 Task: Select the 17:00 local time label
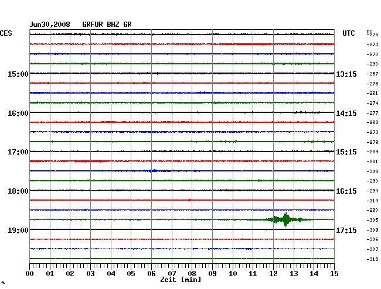click(18, 152)
